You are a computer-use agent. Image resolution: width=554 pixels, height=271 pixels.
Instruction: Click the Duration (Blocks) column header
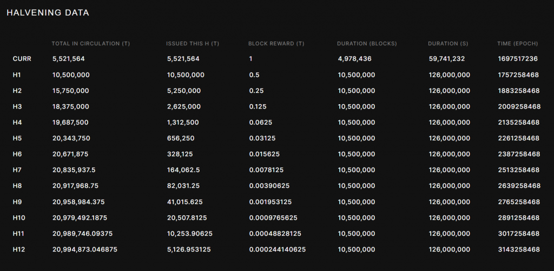pos(367,43)
